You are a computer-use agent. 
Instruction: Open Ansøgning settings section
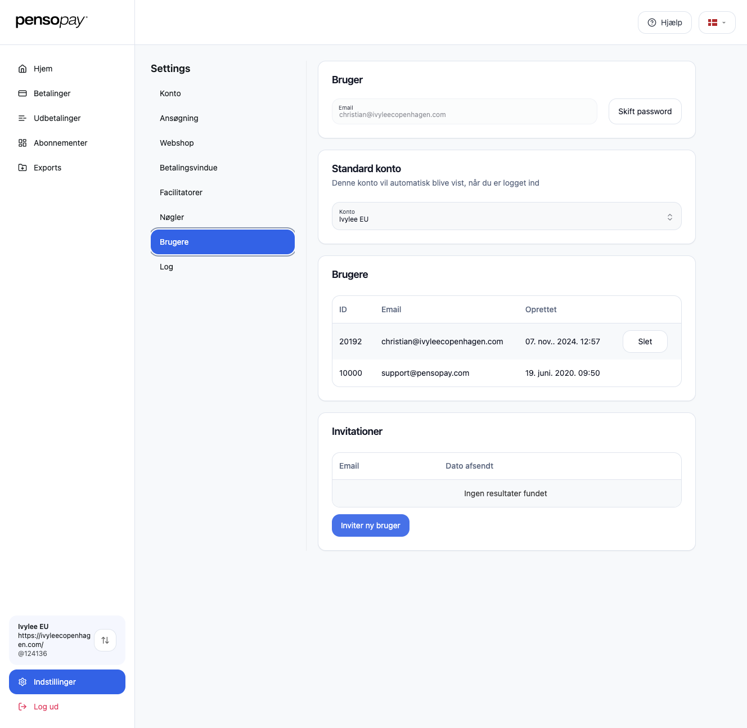click(223, 118)
